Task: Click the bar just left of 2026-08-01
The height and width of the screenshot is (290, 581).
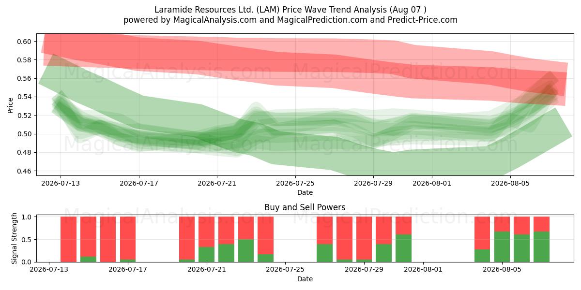Action: pos(403,239)
